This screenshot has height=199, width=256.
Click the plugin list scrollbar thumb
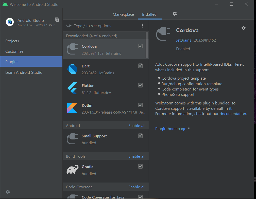(147, 45)
